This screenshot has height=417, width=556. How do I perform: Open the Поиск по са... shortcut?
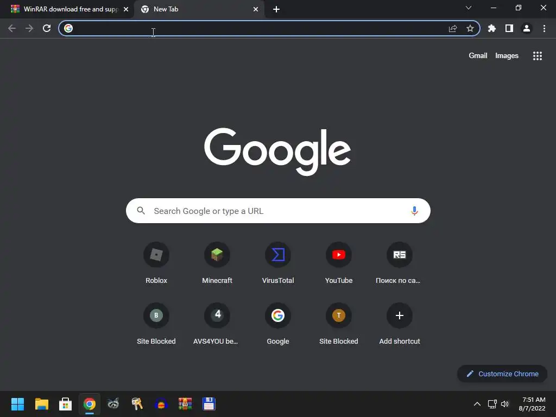point(399,263)
